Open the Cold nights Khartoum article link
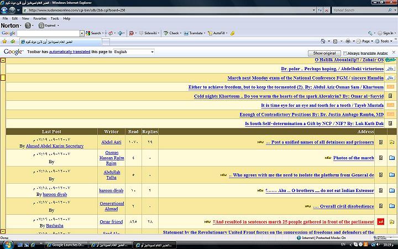This screenshot has width=398, height=249. point(289,96)
